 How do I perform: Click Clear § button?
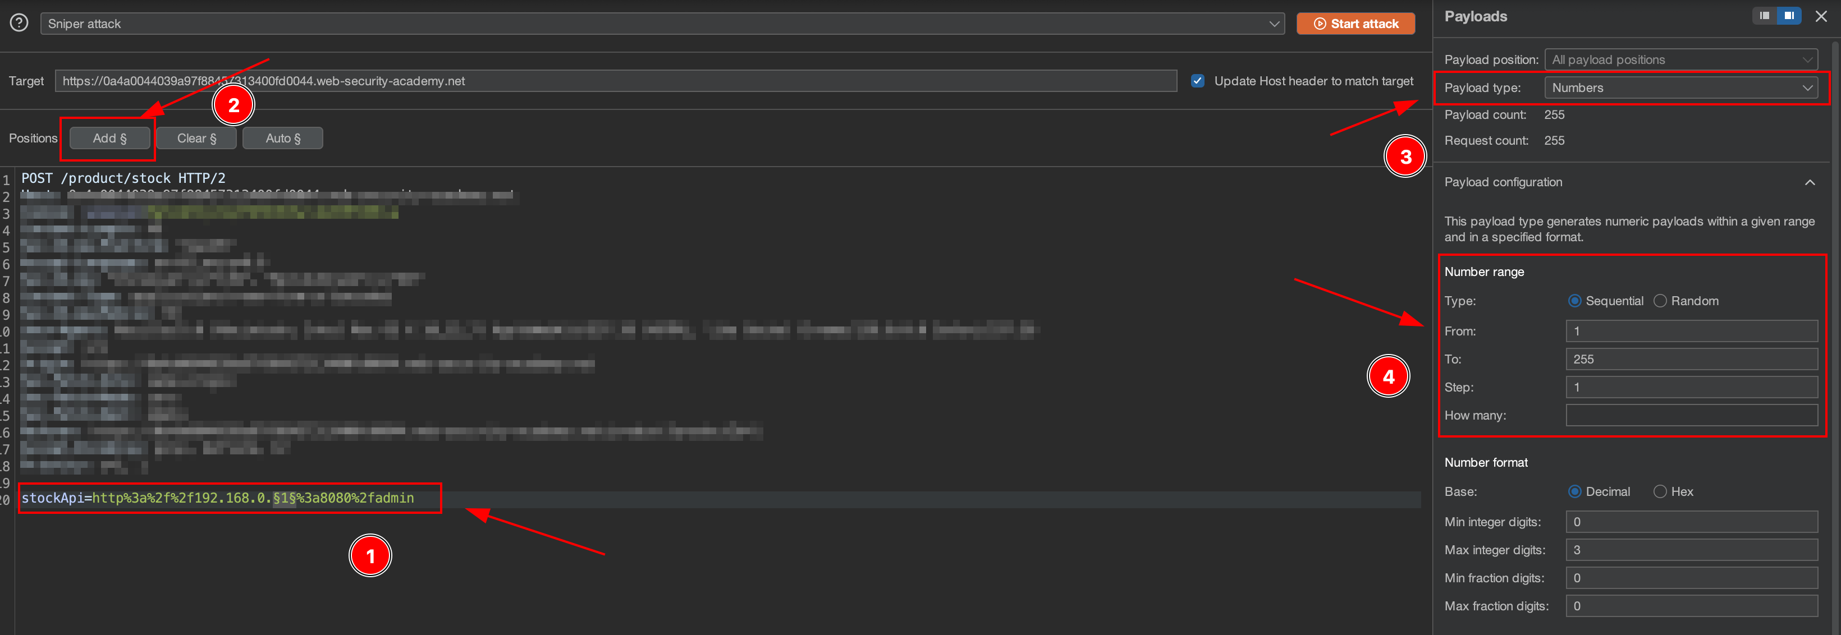(x=196, y=138)
